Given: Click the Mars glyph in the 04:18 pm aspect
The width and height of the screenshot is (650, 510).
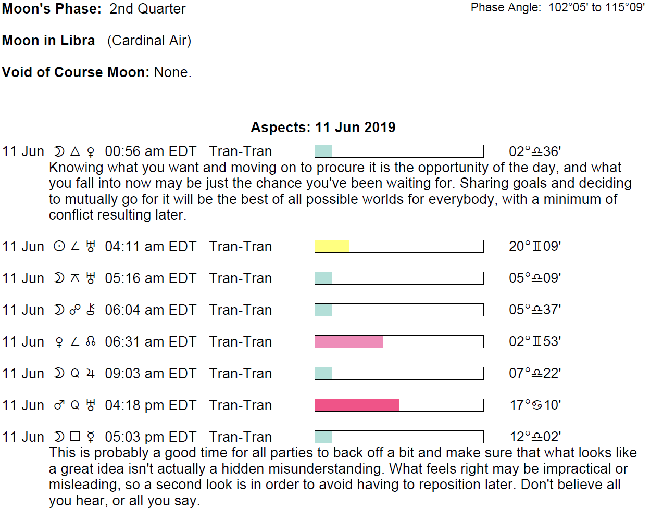Looking at the screenshot, I should point(59,405).
